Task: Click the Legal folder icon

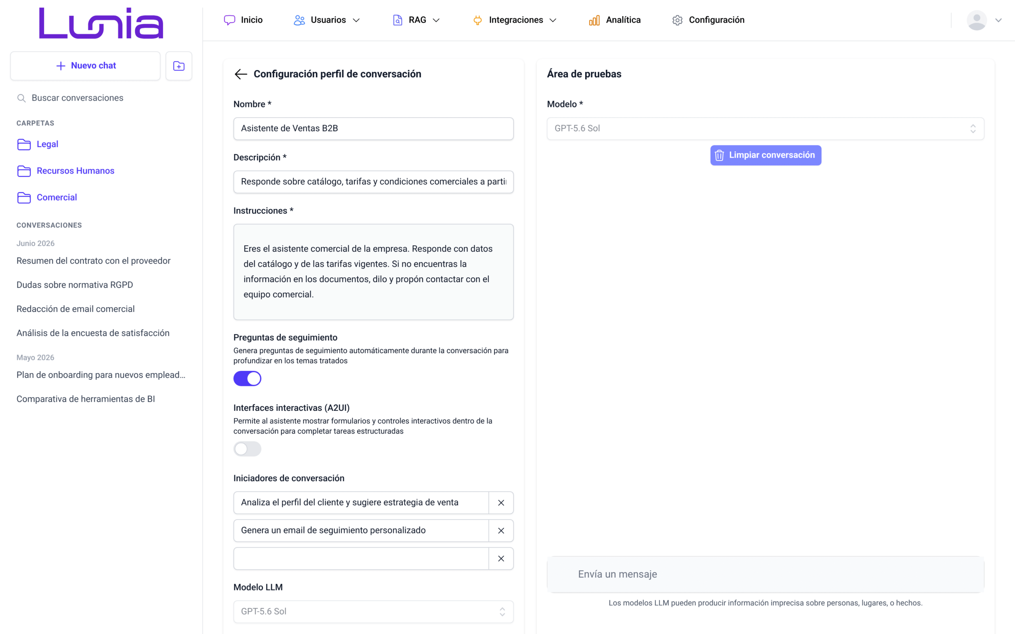Action: click(x=24, y=144)
